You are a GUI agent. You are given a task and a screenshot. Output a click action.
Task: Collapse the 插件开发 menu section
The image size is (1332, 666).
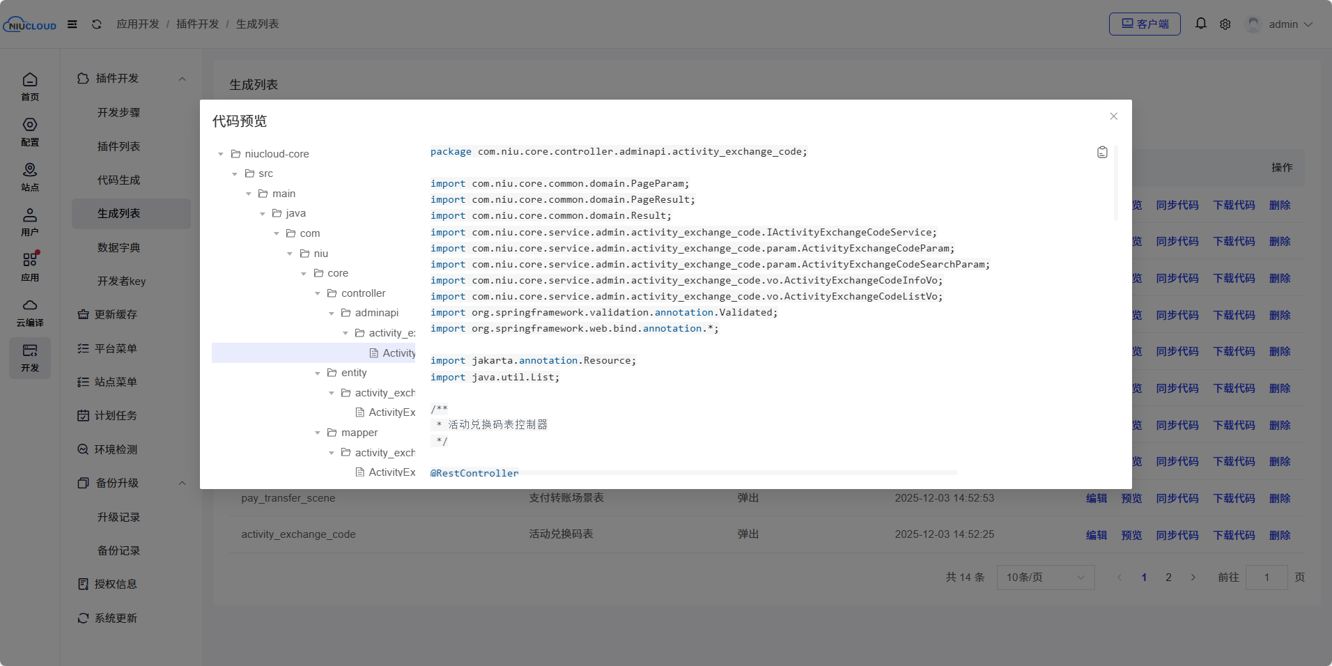click(x=182, y=79)
